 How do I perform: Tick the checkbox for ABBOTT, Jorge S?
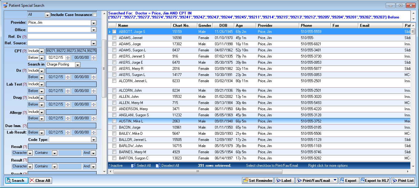(x=114, y=32)
